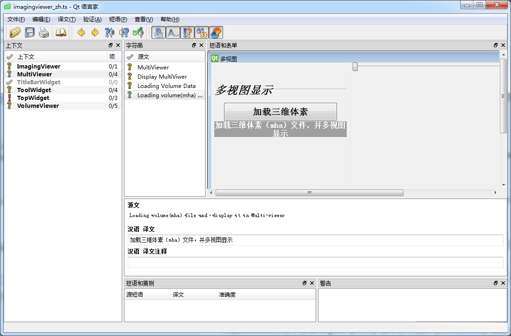Jump to previous unfinished item icon
The width and height of the screenshot is (511, 336).
[110, 32]
